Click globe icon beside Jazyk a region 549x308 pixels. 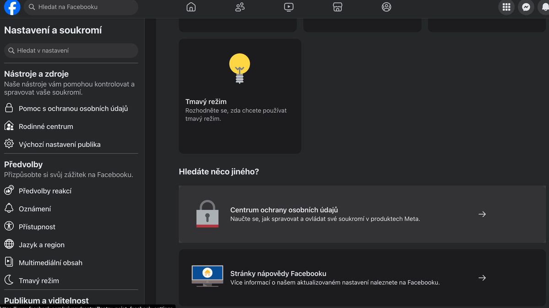(x=9, y=244)
